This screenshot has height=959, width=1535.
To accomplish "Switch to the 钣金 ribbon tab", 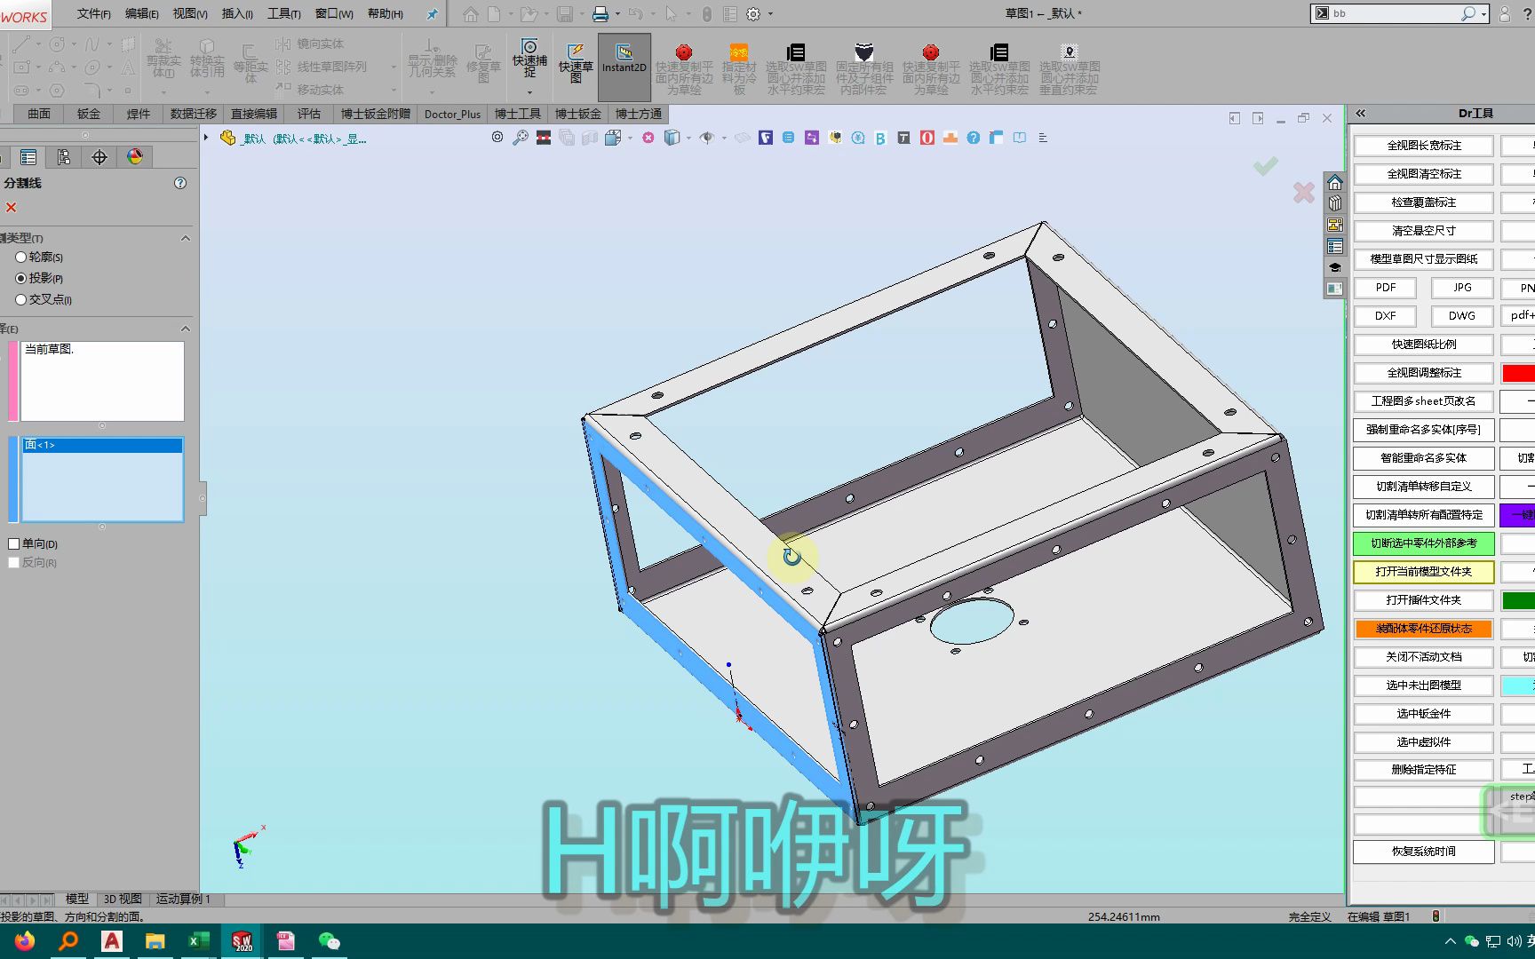I will point(88,114).
